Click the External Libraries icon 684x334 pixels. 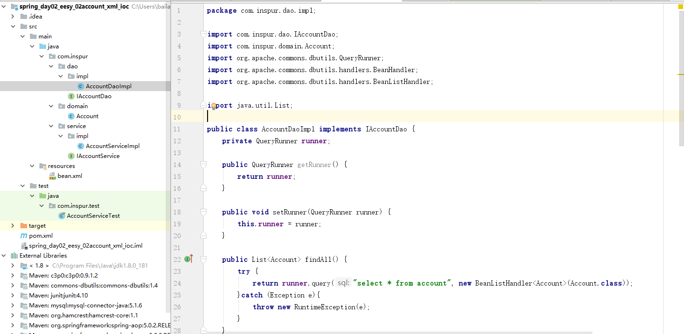[14, 256]
